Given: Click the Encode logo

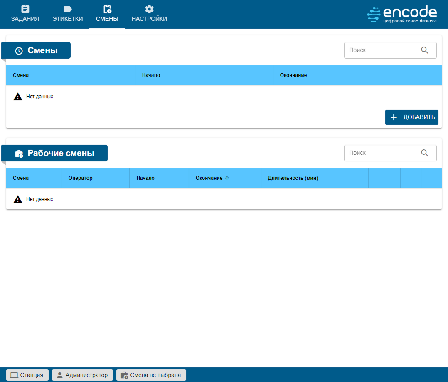Looking at the screenshot, I should pyautogui.click(x=402, y=14).
